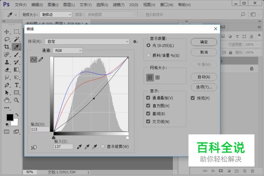The width and height of the screenshot is (264, 176).
Task: Open 文件 menu
Action: pyautogui.click(x=21, y=5)
